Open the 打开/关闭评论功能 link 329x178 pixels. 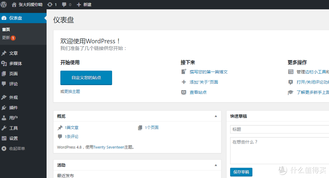click(x=313, y=82)
